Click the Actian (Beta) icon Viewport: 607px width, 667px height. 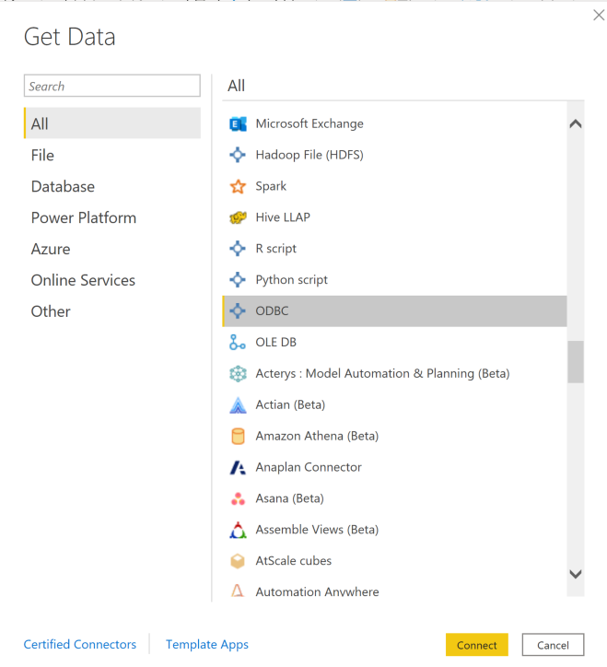[x=238, y=405]
